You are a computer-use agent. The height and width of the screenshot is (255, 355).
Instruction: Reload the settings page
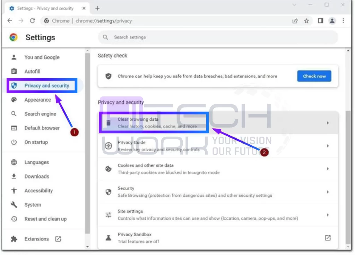click(x=32, y=21)
